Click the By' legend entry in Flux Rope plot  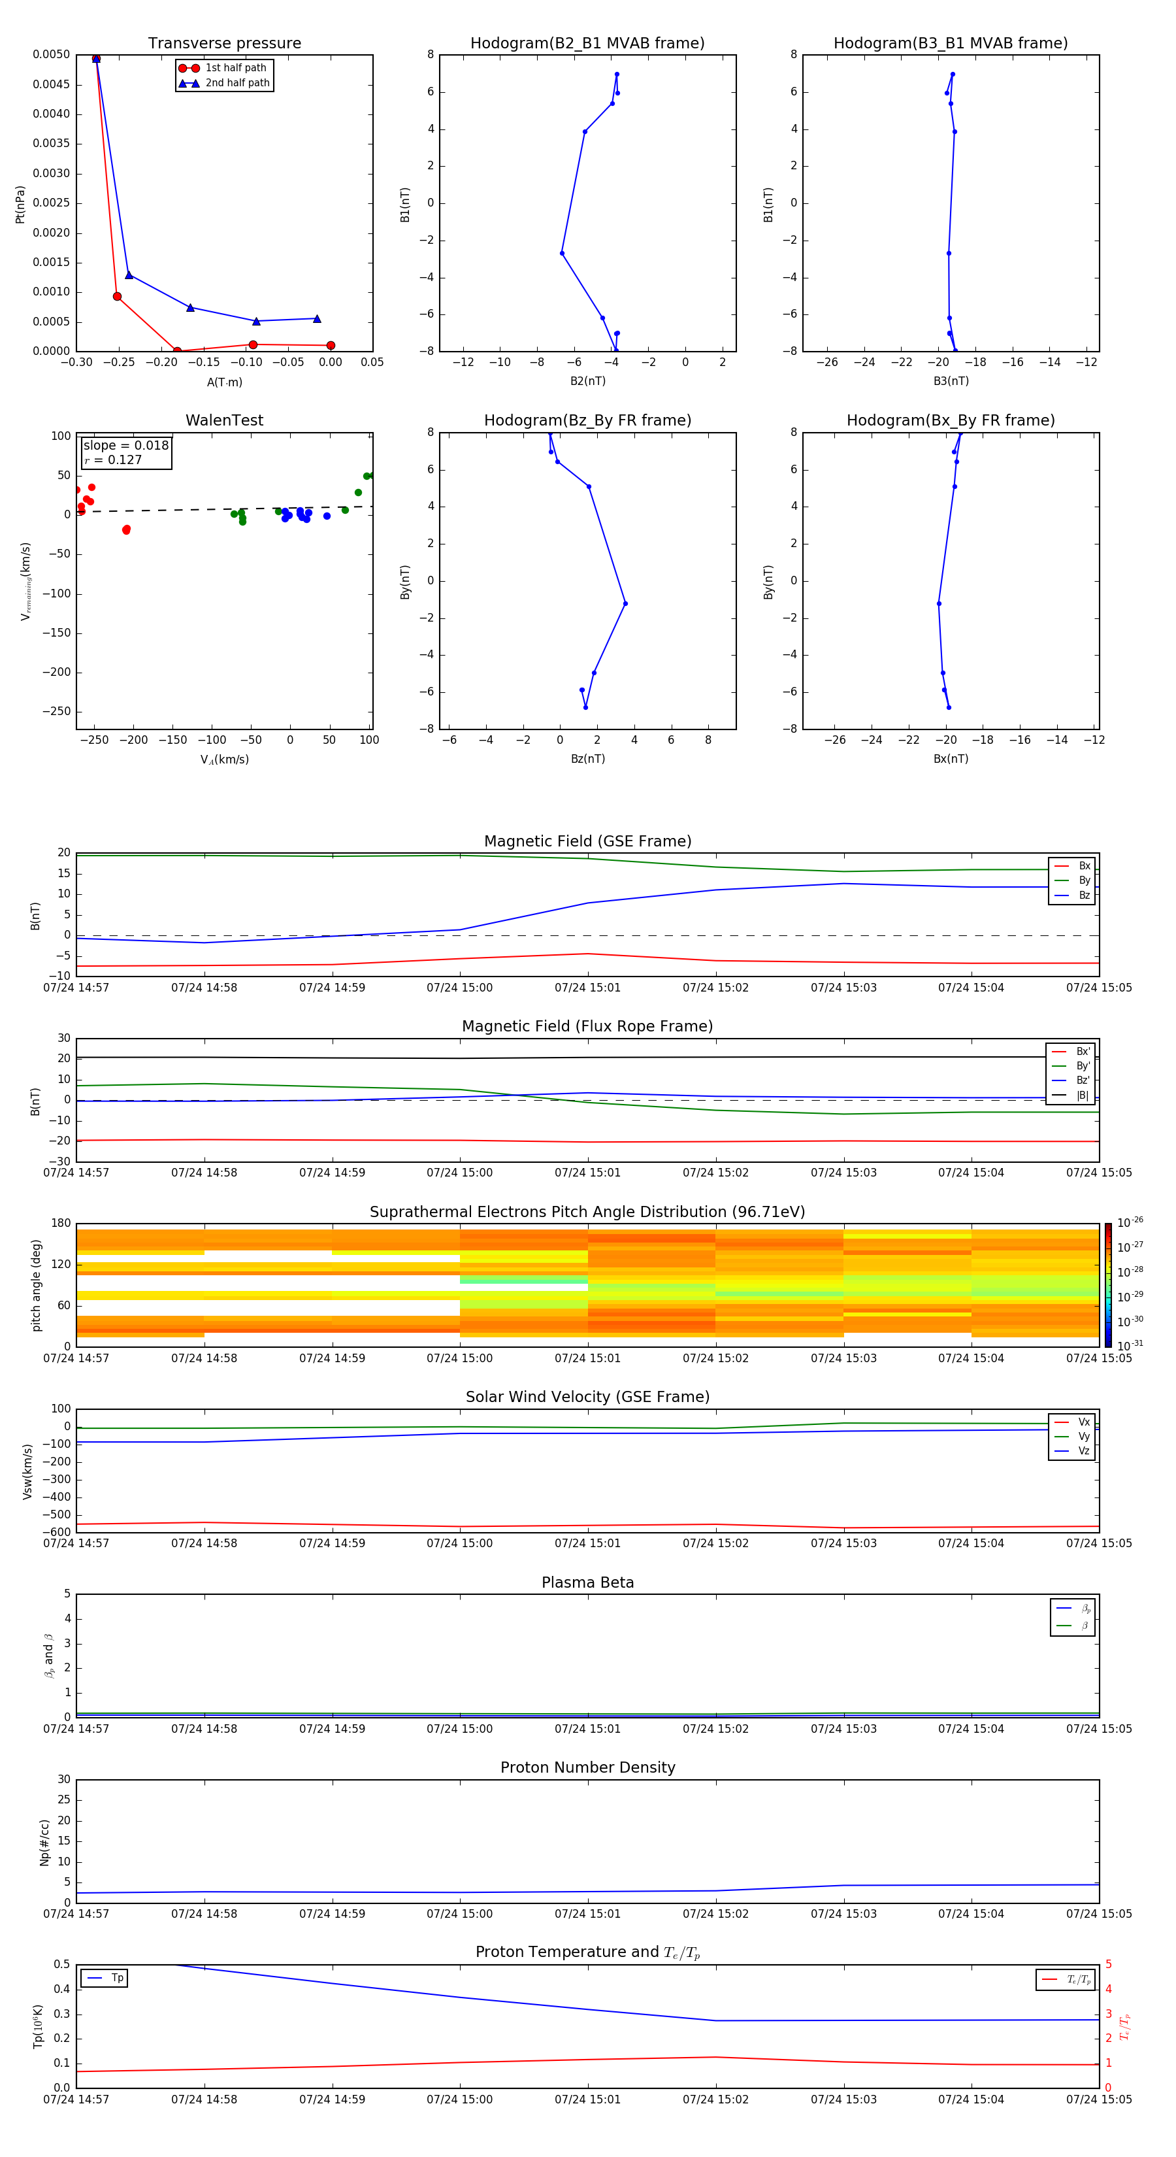click(1071, 1066)
